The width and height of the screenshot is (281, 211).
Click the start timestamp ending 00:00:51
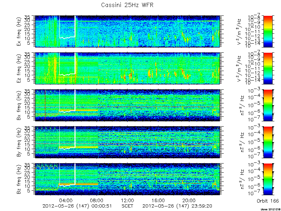tap(77, 206)
